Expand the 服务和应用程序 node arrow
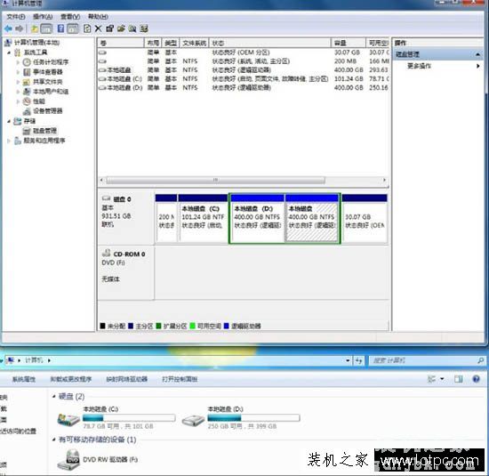This screenshot has width=489, height=476. coord(9,141)
